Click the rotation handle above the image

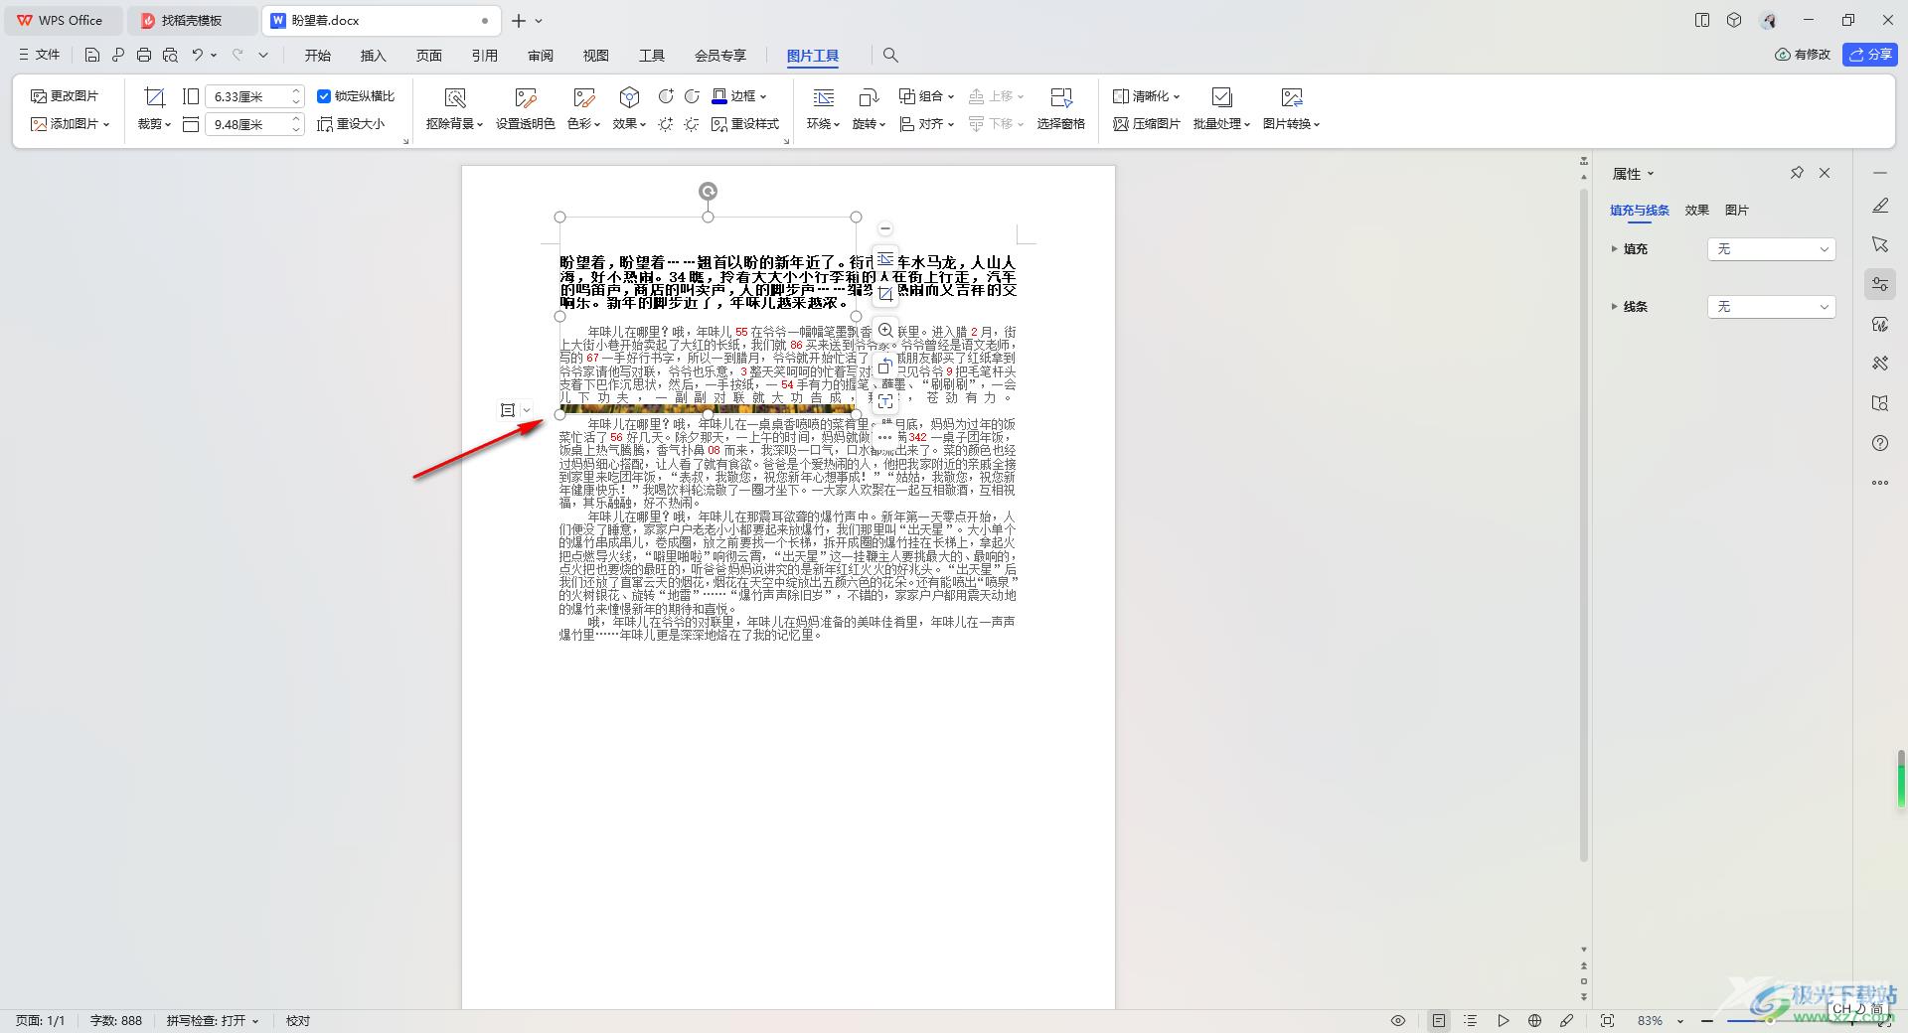pyautogui.click(x=708, y=191)
